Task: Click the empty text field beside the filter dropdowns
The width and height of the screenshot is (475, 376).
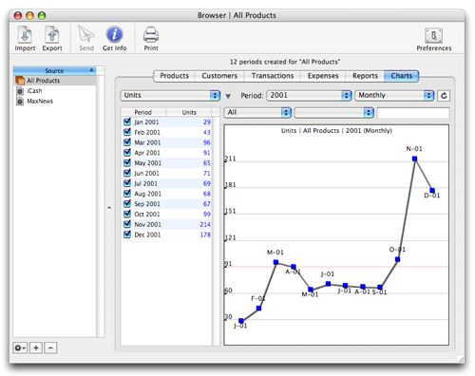Action: (x=413, y=113)
